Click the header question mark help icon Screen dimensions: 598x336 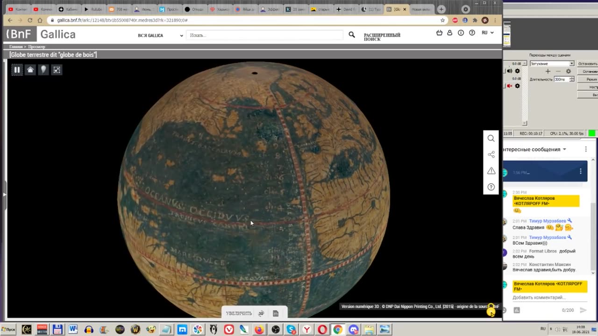pyautogui.click(x=472, y=33)
